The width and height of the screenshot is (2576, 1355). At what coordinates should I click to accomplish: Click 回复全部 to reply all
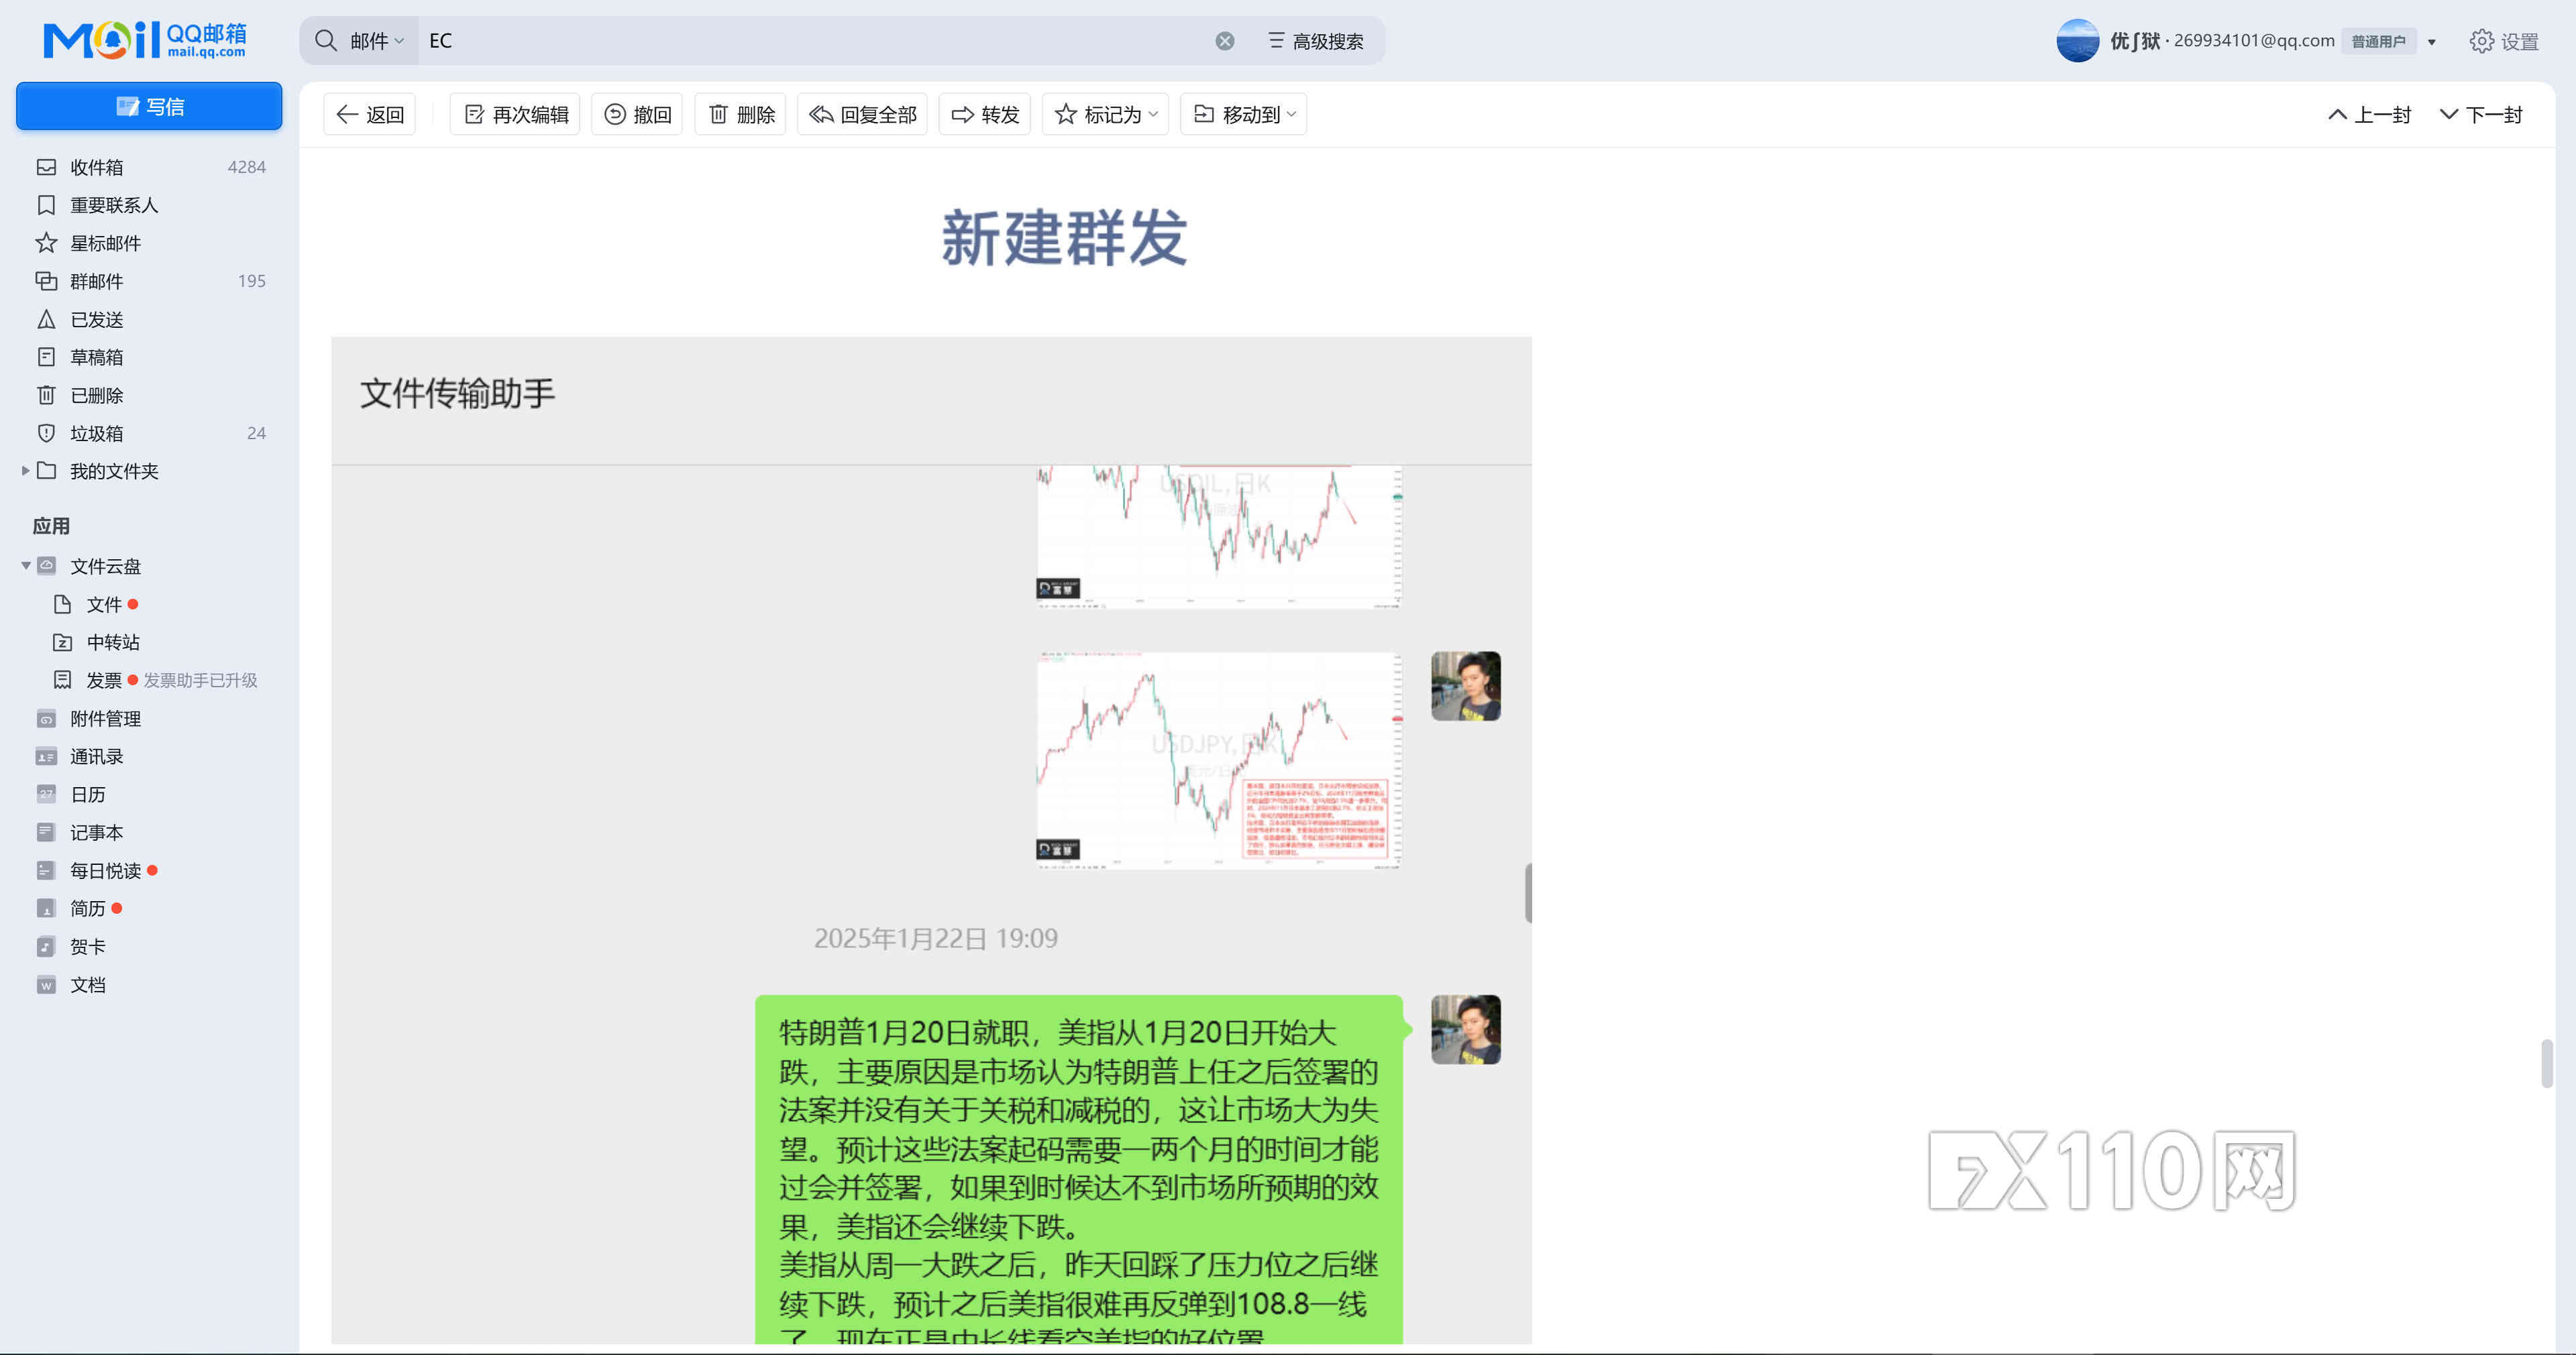point(862,115)
